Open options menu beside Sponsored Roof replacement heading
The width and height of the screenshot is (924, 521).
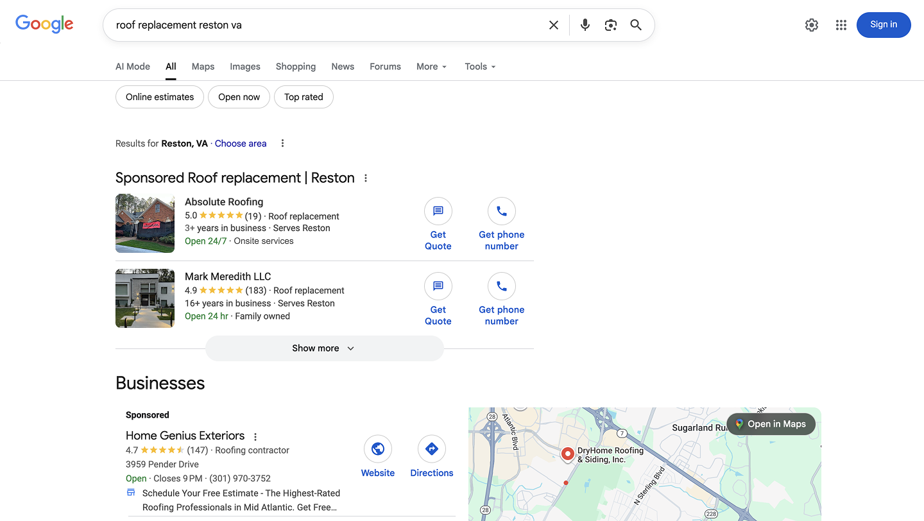tap(366, 178)
